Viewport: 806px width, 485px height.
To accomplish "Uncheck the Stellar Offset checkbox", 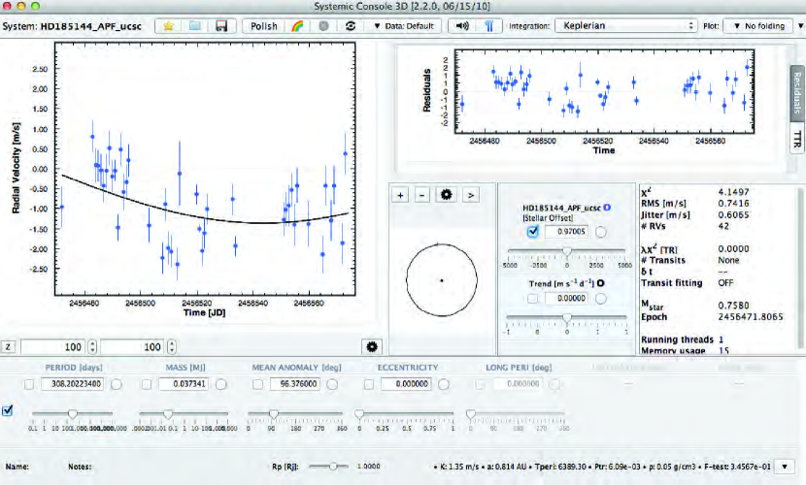I will click(x=531, y=232).
